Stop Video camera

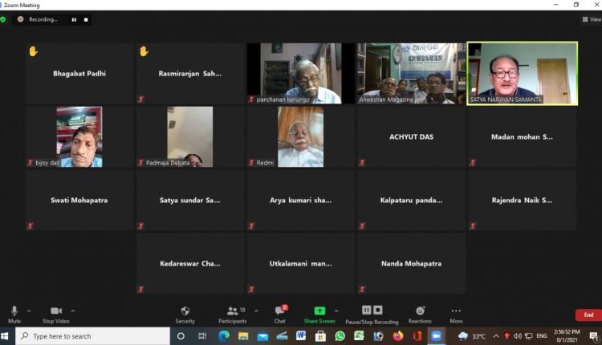coord(55,313)
